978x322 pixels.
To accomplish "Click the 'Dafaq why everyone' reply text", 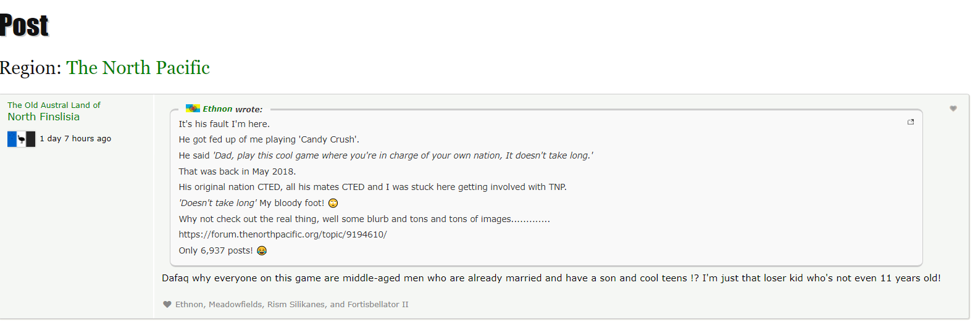I will click(551, 278).
